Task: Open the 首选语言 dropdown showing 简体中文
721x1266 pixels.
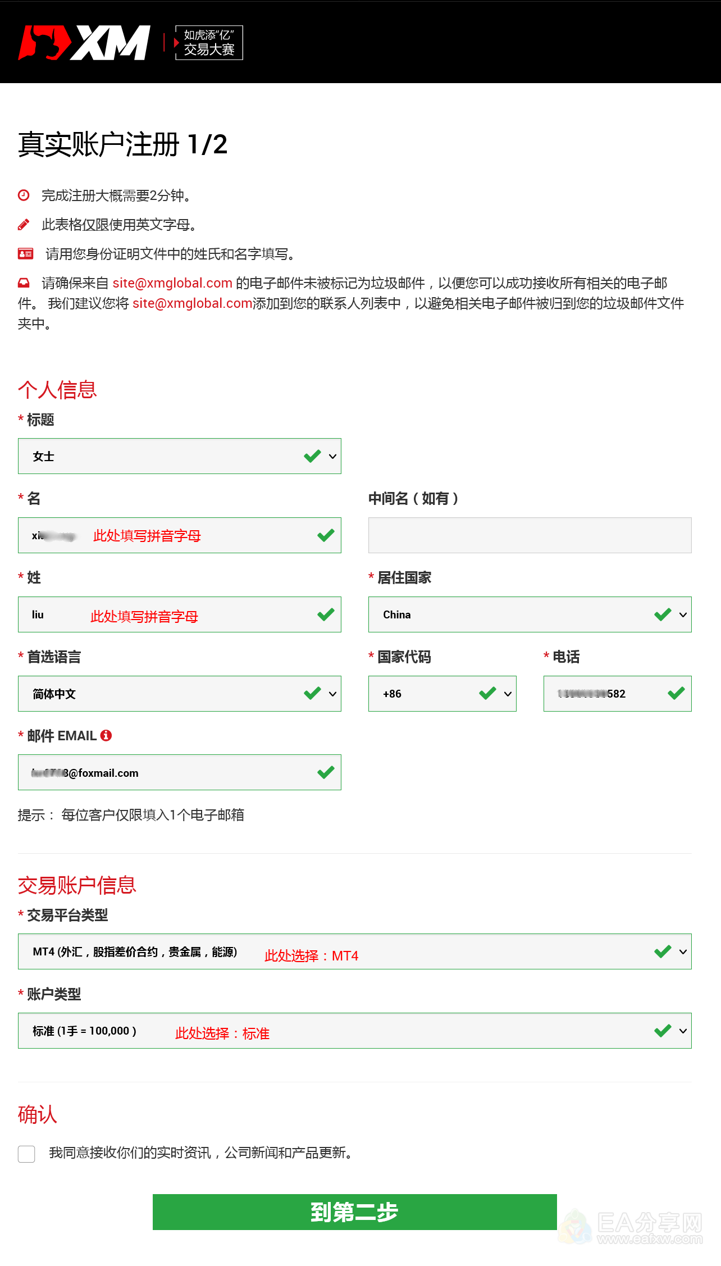Action: coord(180,694)
